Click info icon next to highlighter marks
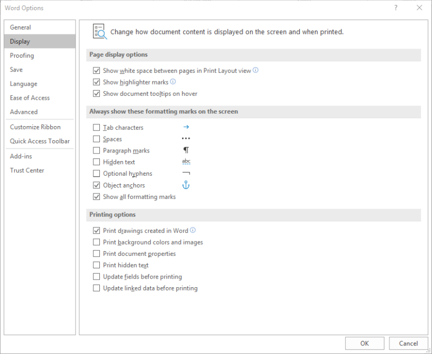Viewport: 432px width, 354px height. pyautogui.click(x=173, y=82)
